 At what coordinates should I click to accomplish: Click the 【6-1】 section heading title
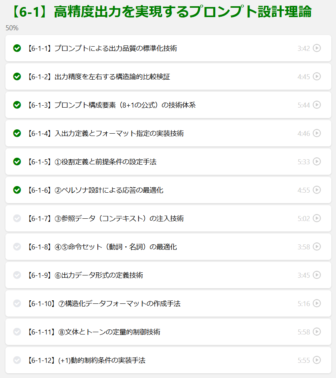click(159, 12)
